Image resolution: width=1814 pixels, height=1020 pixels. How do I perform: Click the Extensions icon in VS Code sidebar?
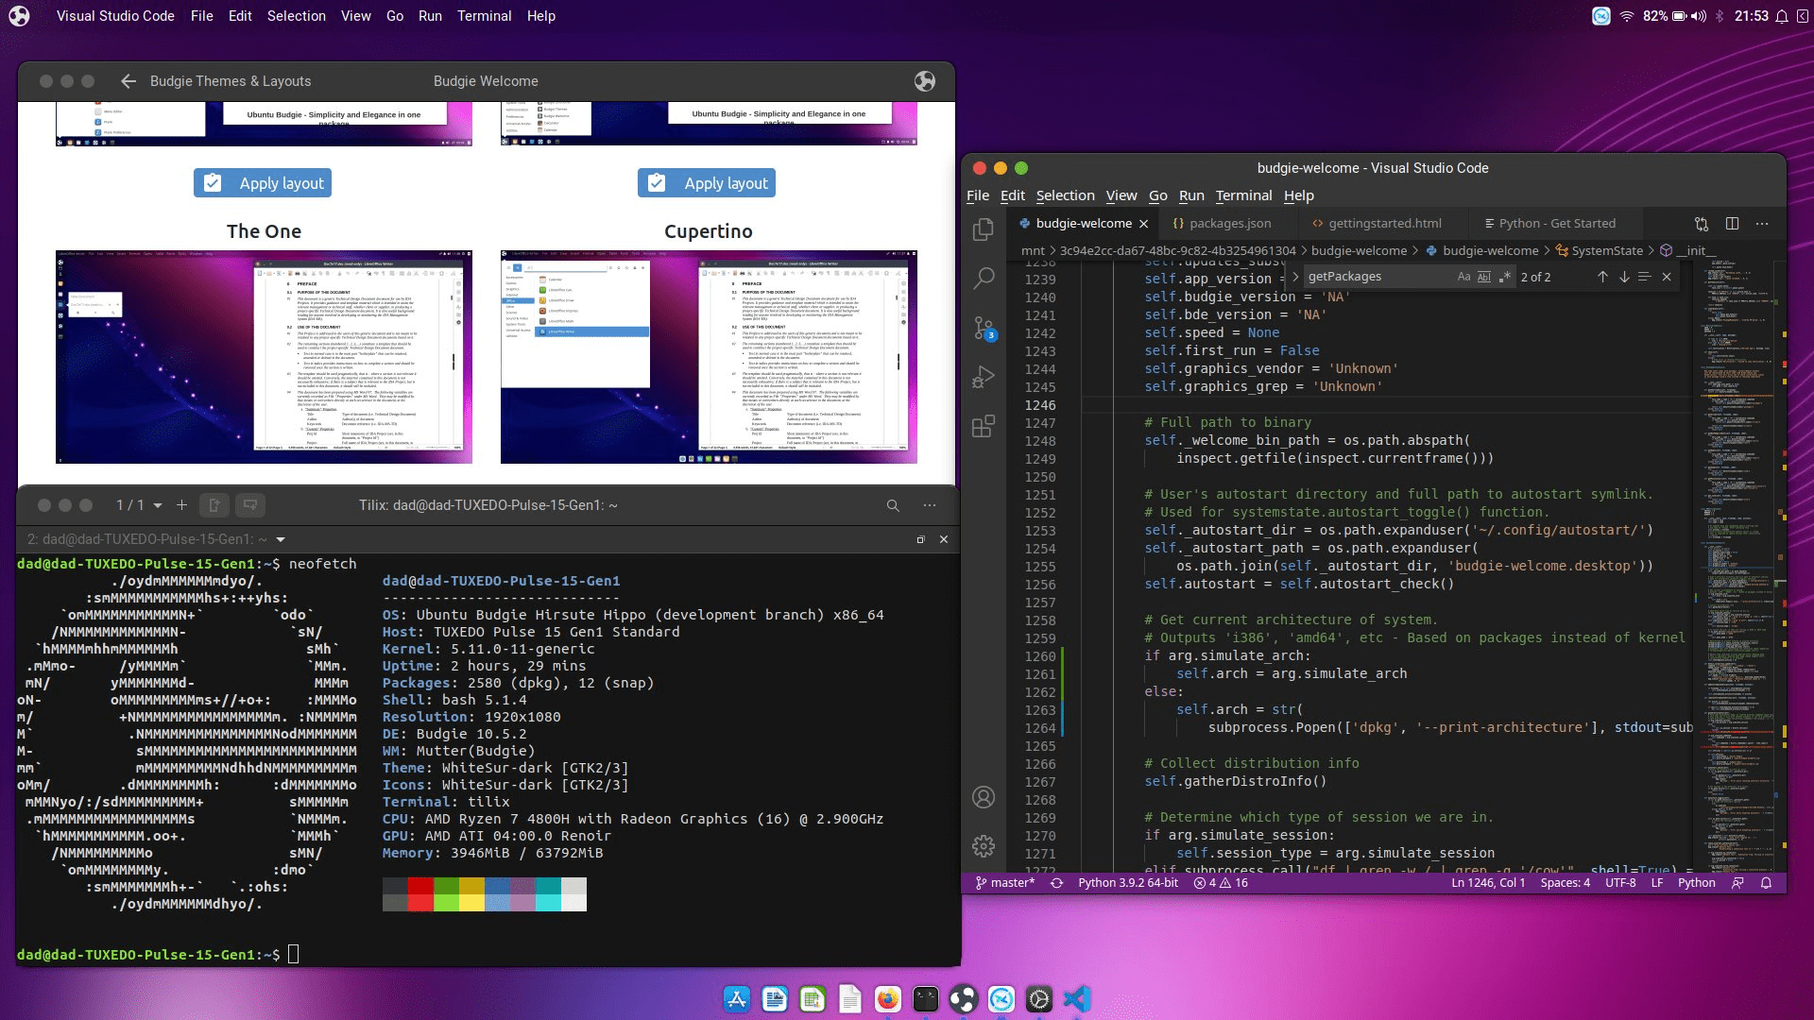(x=983, y=425)
